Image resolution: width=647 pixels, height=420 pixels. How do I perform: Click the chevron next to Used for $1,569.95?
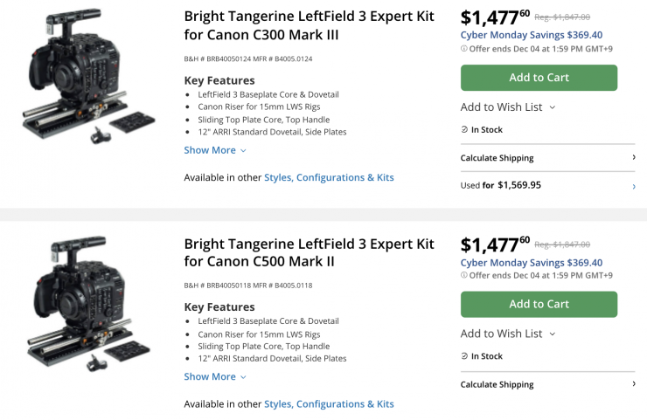[x=633, y=185]
